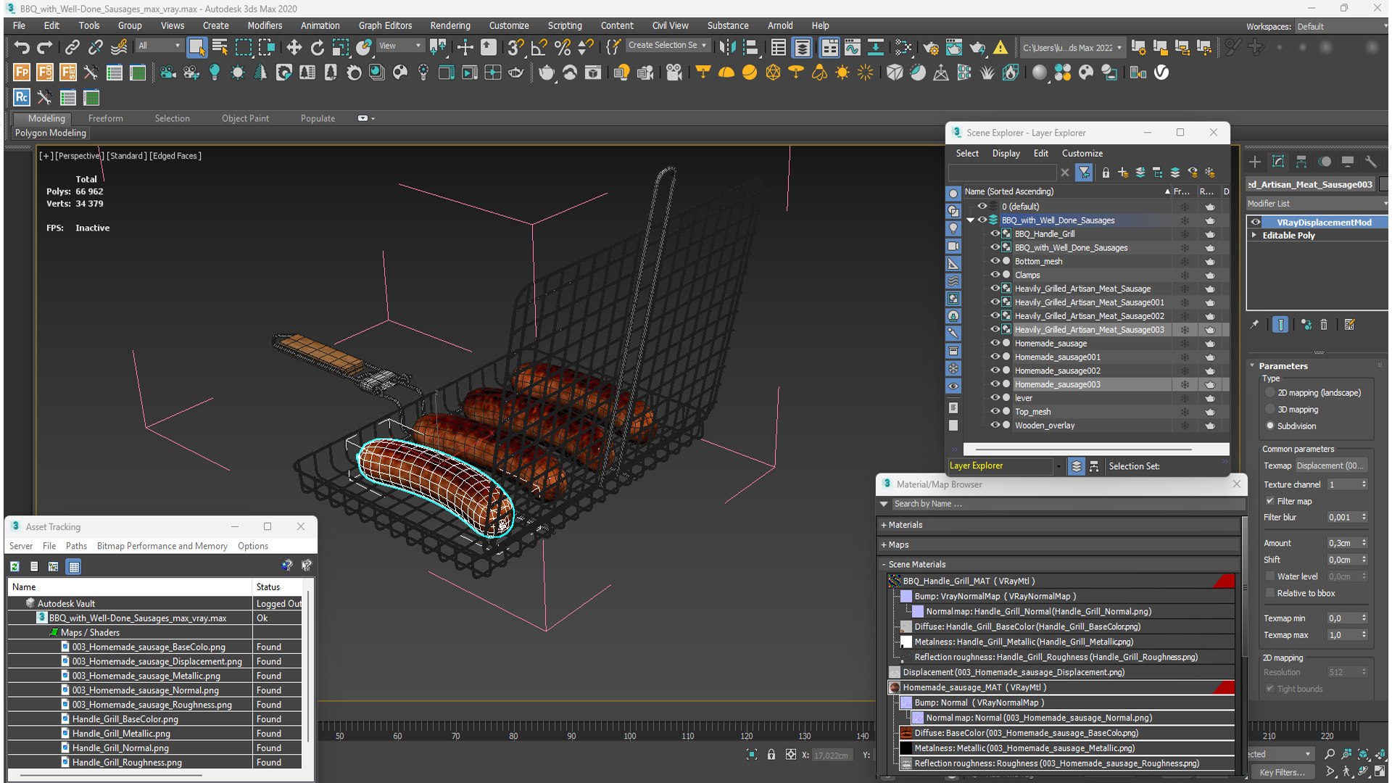This screenshot has height=783, width=1392.
Task: Collapse the BBQ_with_Well_Done_Sausages layer
Action: tap(971, 220)
